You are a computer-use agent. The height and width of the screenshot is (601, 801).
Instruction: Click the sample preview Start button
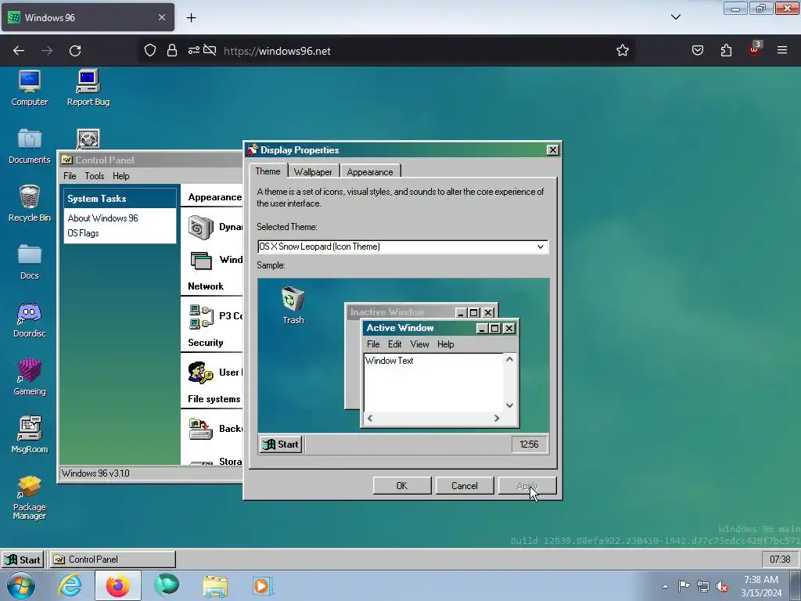(281, 444)
